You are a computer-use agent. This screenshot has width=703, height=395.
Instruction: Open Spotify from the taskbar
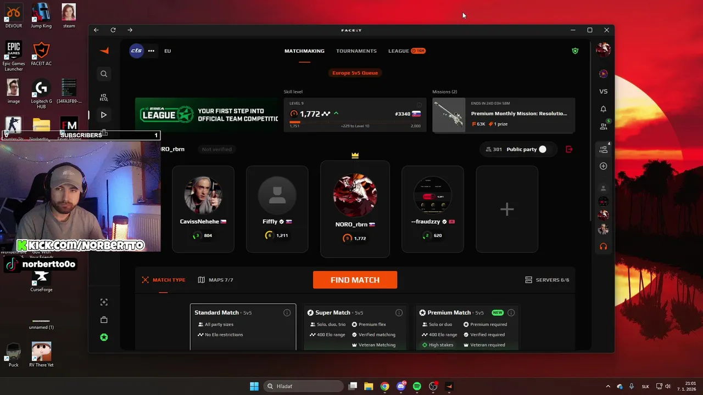click(x=417, y=386)
